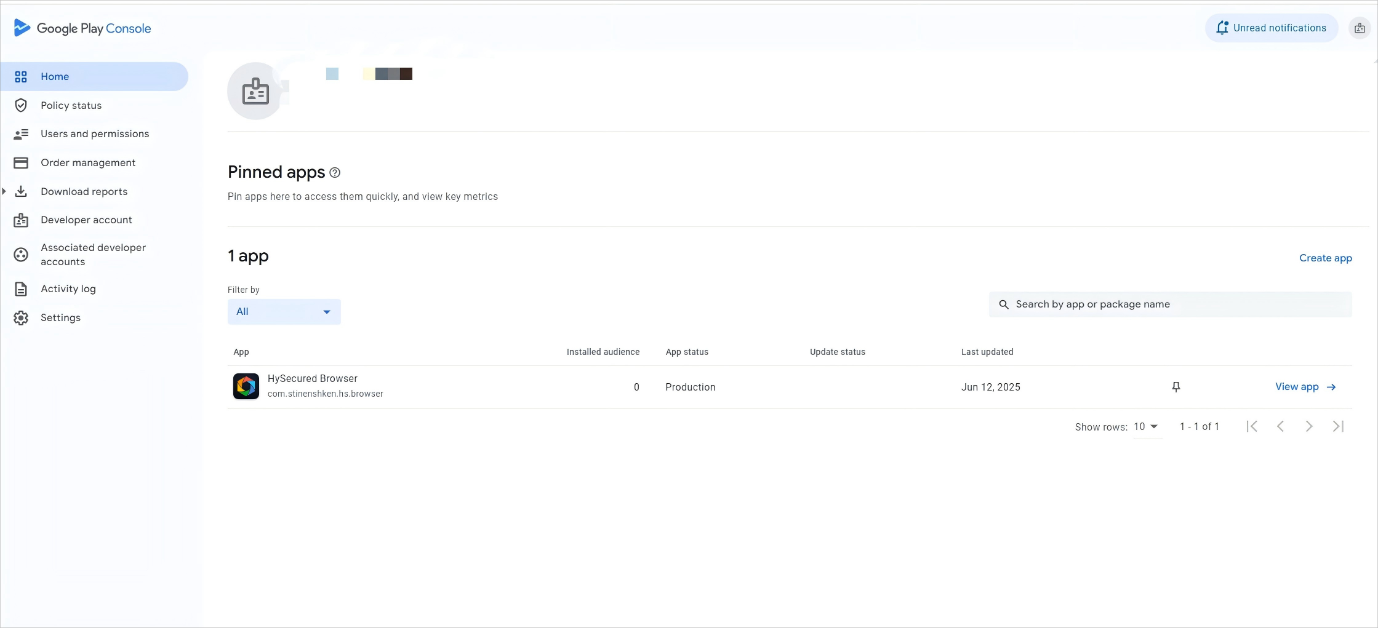Click the Order management card icon
Image resolution: width=1378 pixels, height=628 pixels.
pyautogui.click(x=21, y=163)
